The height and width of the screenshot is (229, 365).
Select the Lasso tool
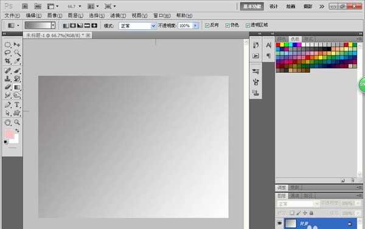8,52
